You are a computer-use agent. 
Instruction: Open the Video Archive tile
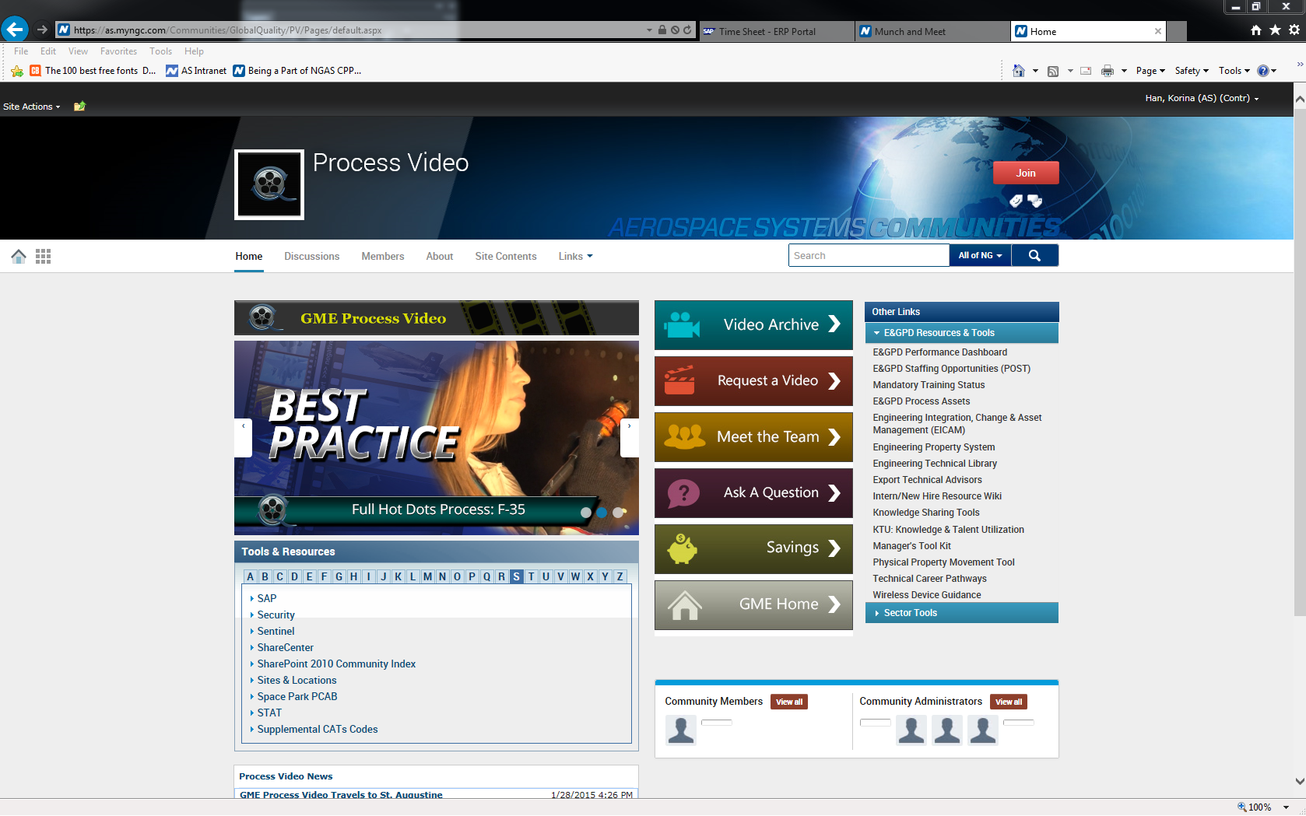[753, 325]
